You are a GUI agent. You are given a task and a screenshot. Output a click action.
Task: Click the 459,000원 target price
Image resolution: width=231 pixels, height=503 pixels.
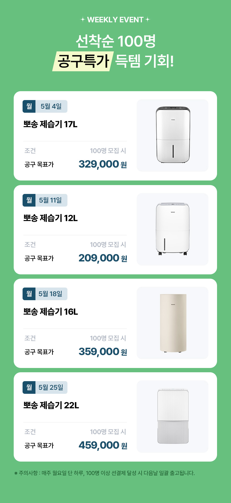[103, 445]
